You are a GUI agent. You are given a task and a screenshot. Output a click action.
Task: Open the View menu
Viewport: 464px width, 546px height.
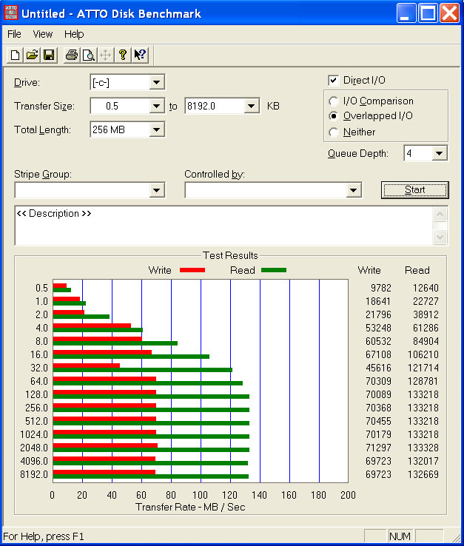pyautogui.click(x=42, y=34)
